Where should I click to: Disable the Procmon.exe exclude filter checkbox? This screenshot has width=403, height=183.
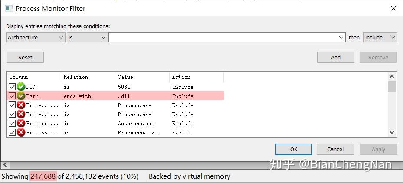pyautogui.click(x=12, y=105)
